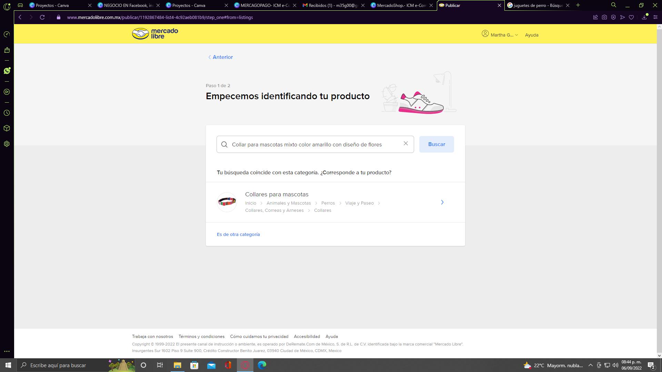The width and height of the screenshot is (662, 372).
Task: Clear the product search field text
Action: tap(405, 144)
